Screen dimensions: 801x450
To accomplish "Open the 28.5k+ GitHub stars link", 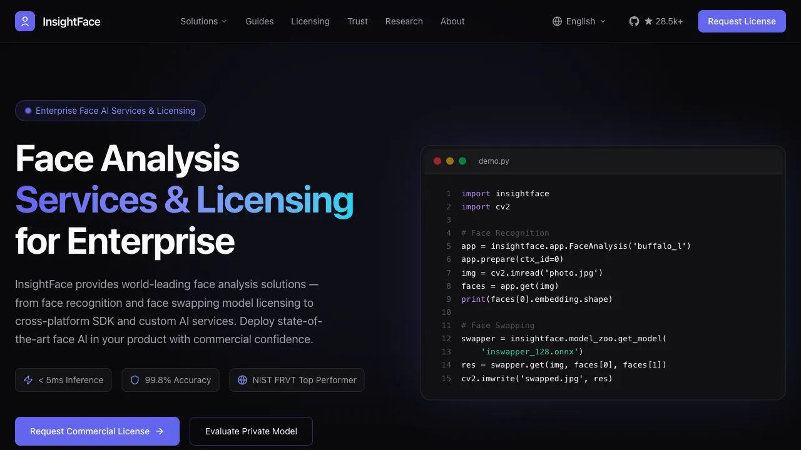I will [656, 21].
